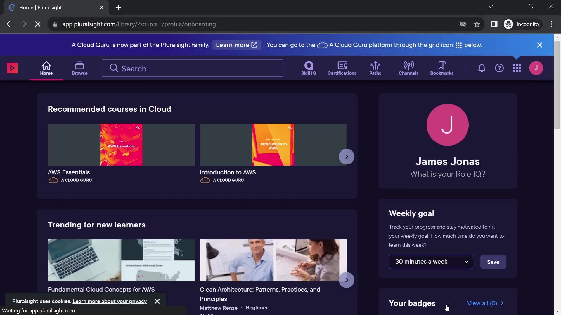Open the tab search dropdown arrow
The height and width of the screenshot is (315, 561).
tap(491, 6)
